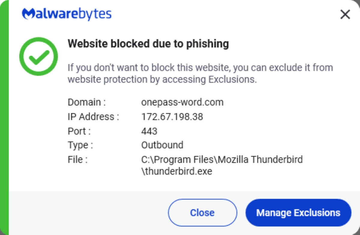Image resolution: width=360 pixels, height=235 pixels.
Task: Click the Malwarebytes logo
Action: 67,14
